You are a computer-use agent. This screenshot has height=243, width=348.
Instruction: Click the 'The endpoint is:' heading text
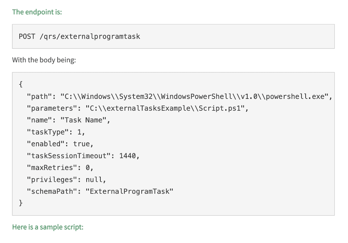(x=37, y=12)
